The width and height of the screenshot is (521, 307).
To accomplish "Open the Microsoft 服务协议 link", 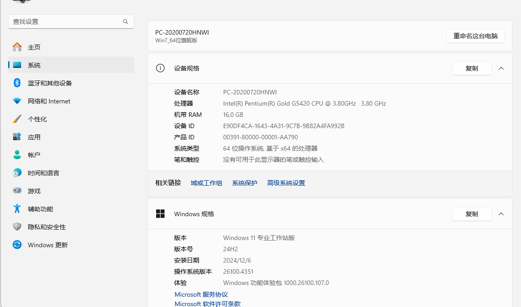I will point(202,294).
